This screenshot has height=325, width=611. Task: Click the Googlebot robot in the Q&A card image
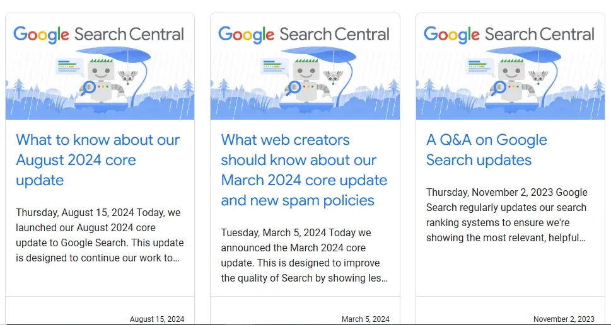click(x=511, y=79)
